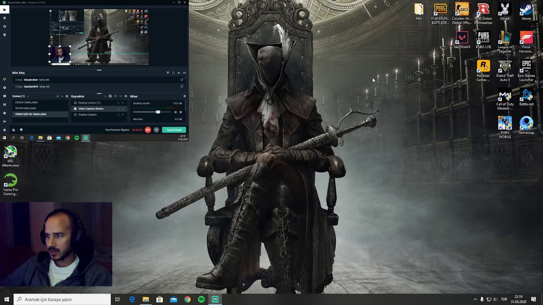Image resolution: width=543 pixels, height=305 pixels.
Task: Open the Epic Games Launcher shortcut
Action: (526, 71)
